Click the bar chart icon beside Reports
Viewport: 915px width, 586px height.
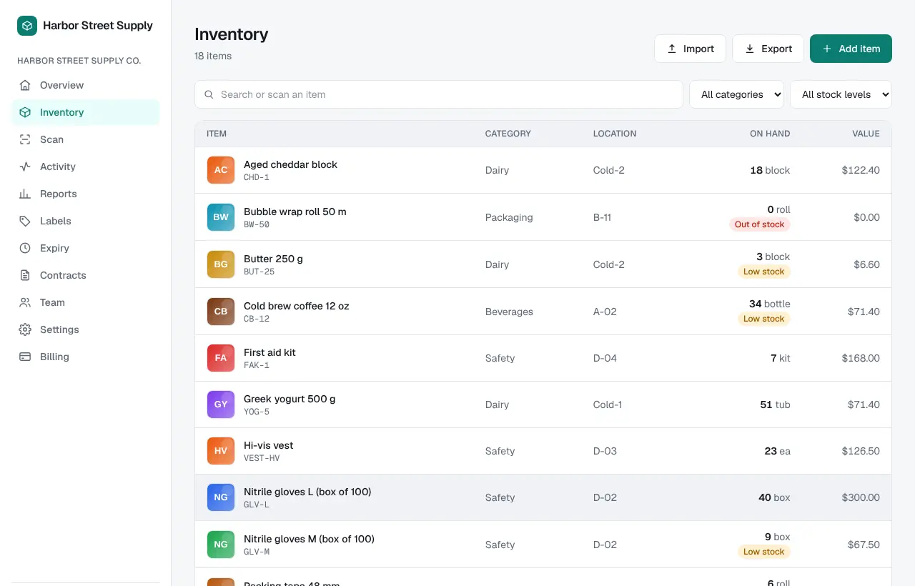[x=25, y=194]
